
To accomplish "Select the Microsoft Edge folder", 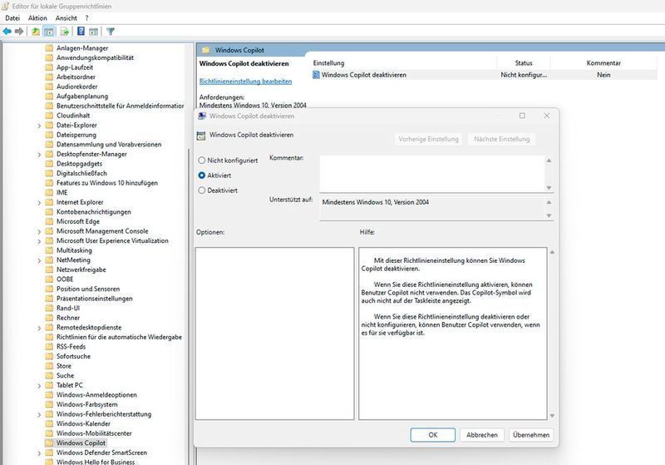I will pos(77,221).
